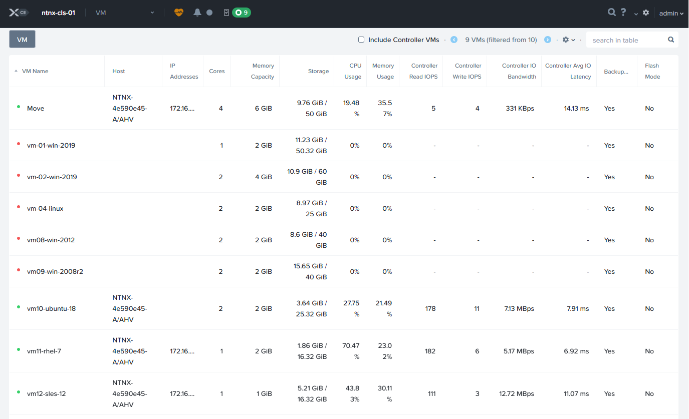Go to previous page of VMs arrow
This screenshot has width=689, height=419.
point(454,40)
